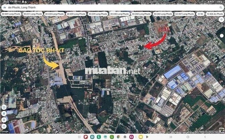Open the yellow notes app in taskbar

[141, 137]
